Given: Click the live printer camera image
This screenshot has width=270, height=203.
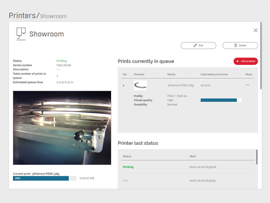Looking at the screenshot, I should [62, 128].
